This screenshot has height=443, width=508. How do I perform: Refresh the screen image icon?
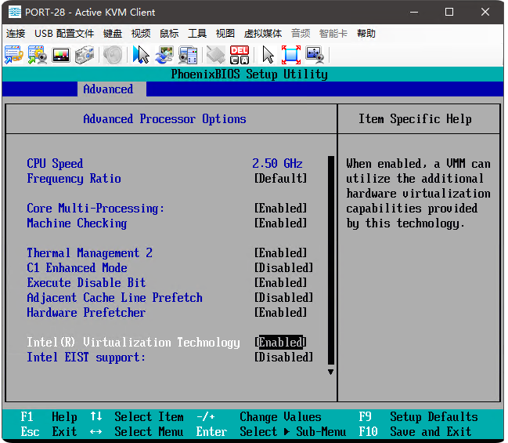tap(164, 55)
